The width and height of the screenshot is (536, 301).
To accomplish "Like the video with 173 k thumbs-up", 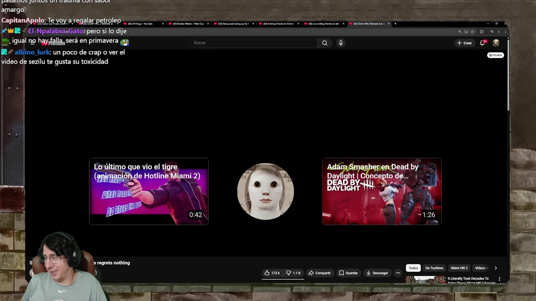I will point(271,273).
